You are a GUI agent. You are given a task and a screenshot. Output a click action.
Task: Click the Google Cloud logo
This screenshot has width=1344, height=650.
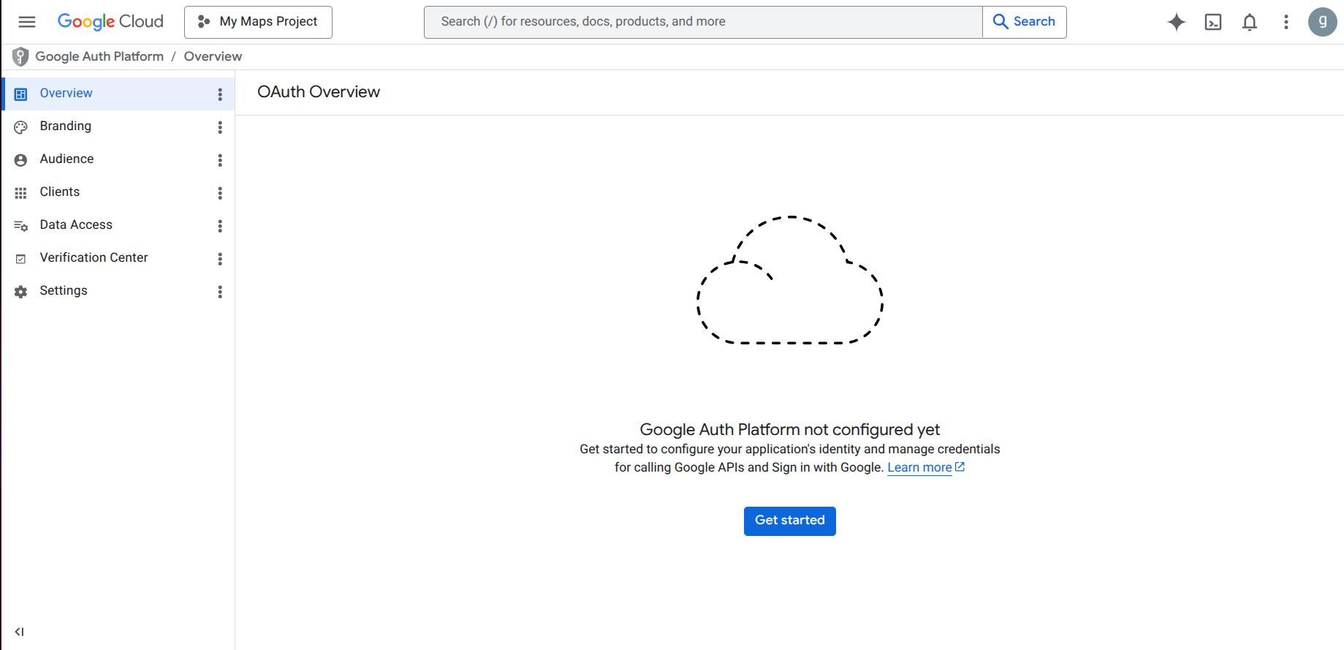pyautogui.click(x=110, y=22)
